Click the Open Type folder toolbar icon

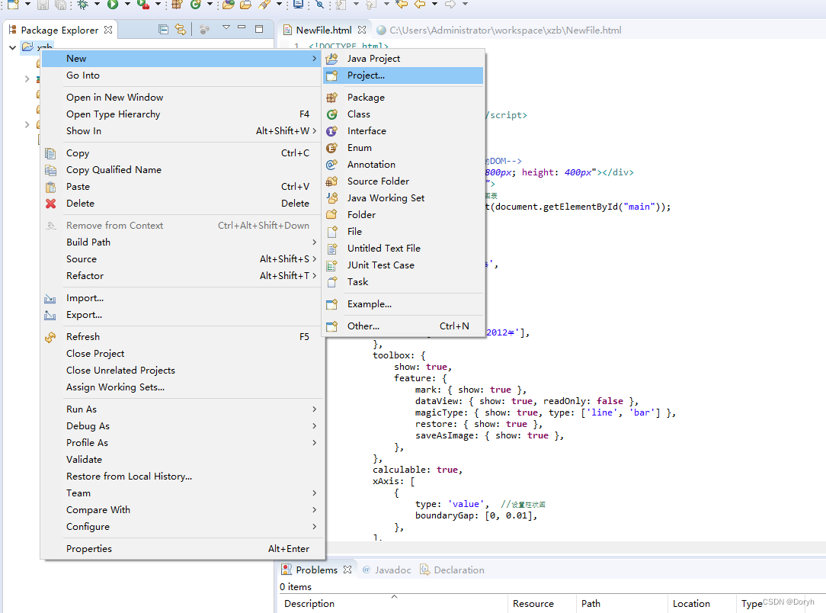coord(228,5)
